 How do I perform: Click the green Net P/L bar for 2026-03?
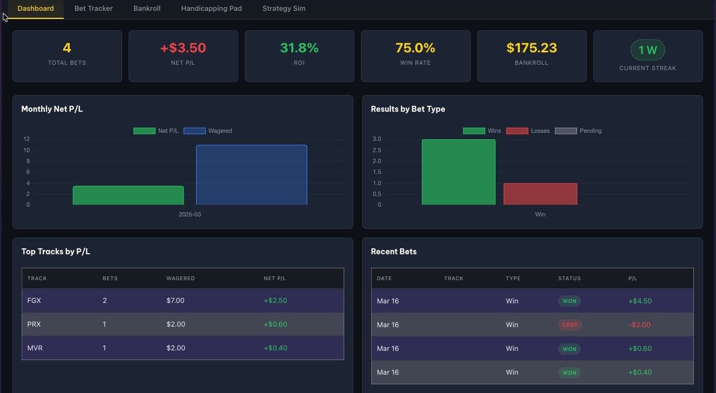128,195
